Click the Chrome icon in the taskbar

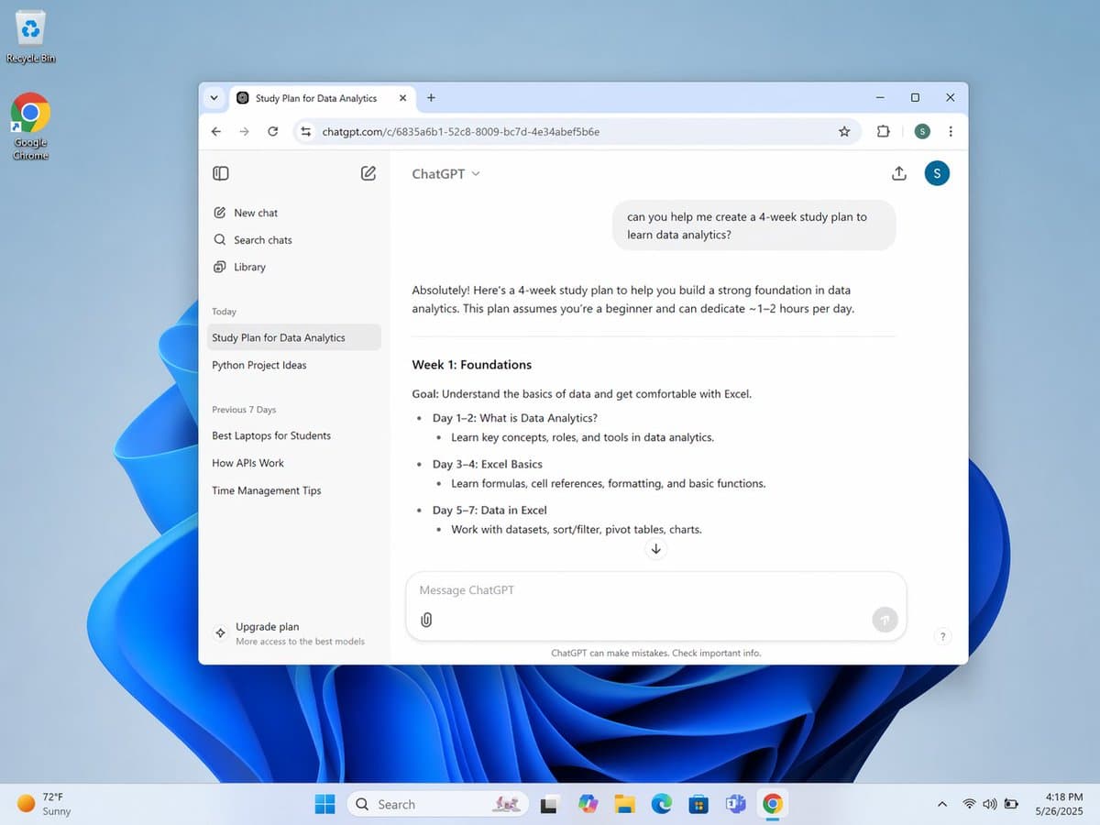(773, 804)
